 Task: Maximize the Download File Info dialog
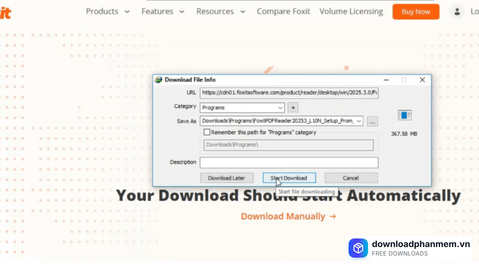404,80
